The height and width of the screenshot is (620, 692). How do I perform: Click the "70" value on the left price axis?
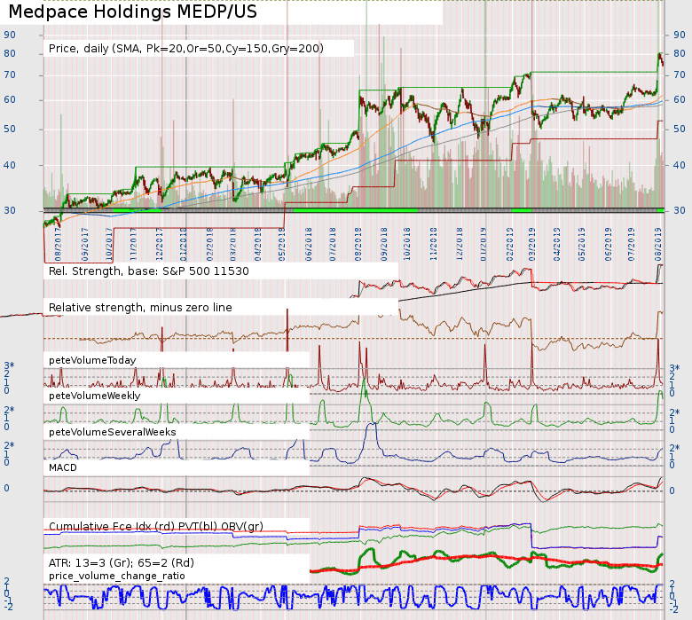coord(10,75)
